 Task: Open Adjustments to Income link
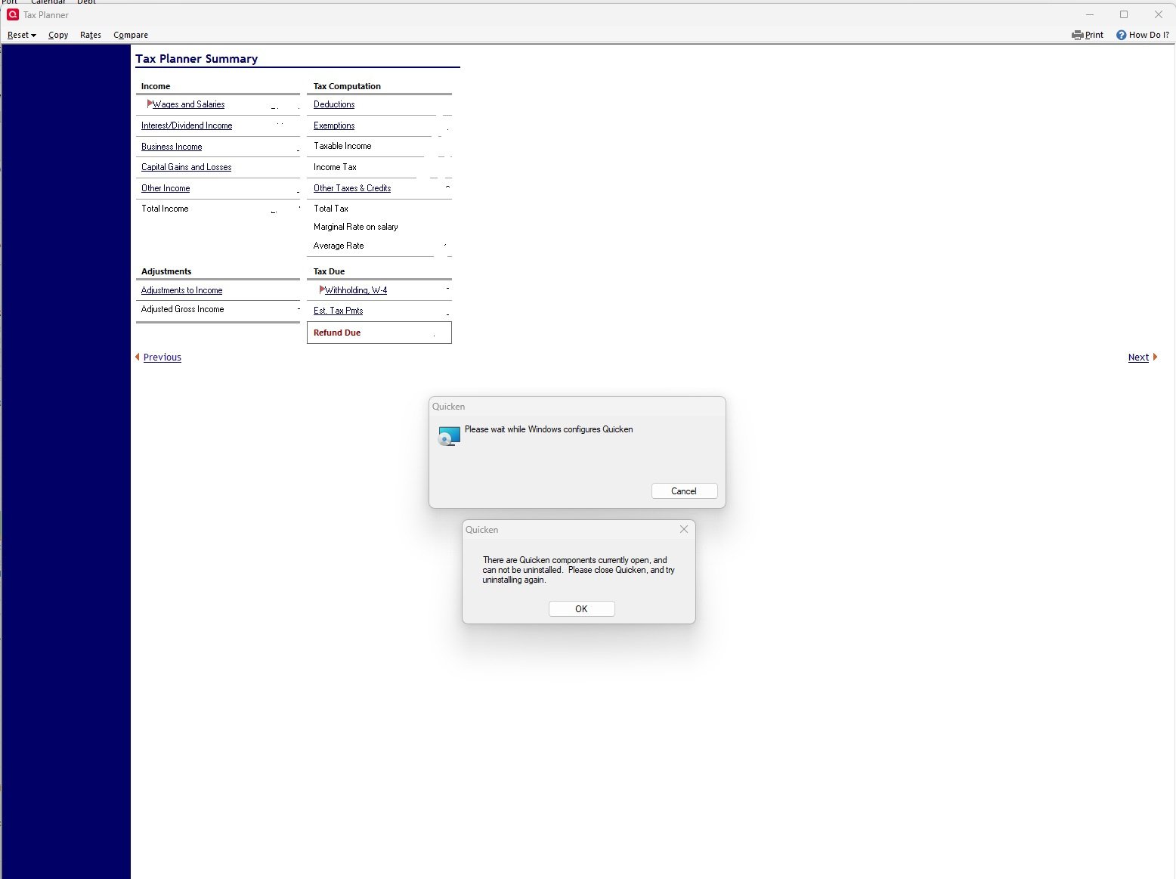click(181, 290)
